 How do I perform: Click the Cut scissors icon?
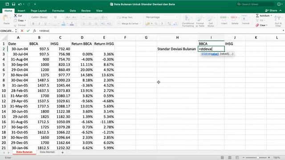[x=16, y=16]
